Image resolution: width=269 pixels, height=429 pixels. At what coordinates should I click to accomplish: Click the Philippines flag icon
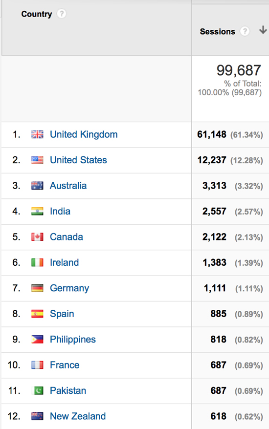37,339
